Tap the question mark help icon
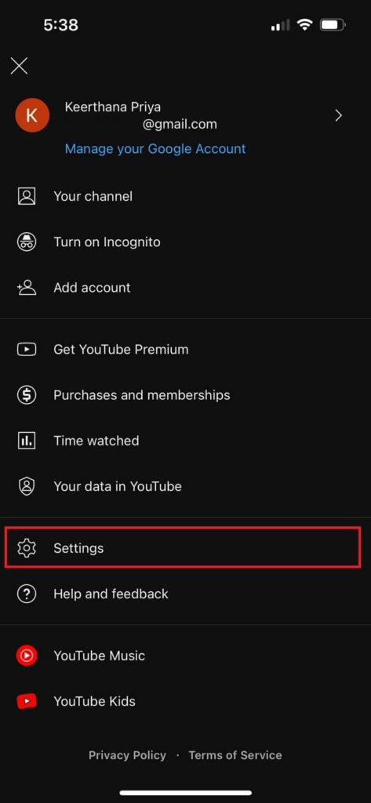The image size is (371, 803). pos(27,594)
